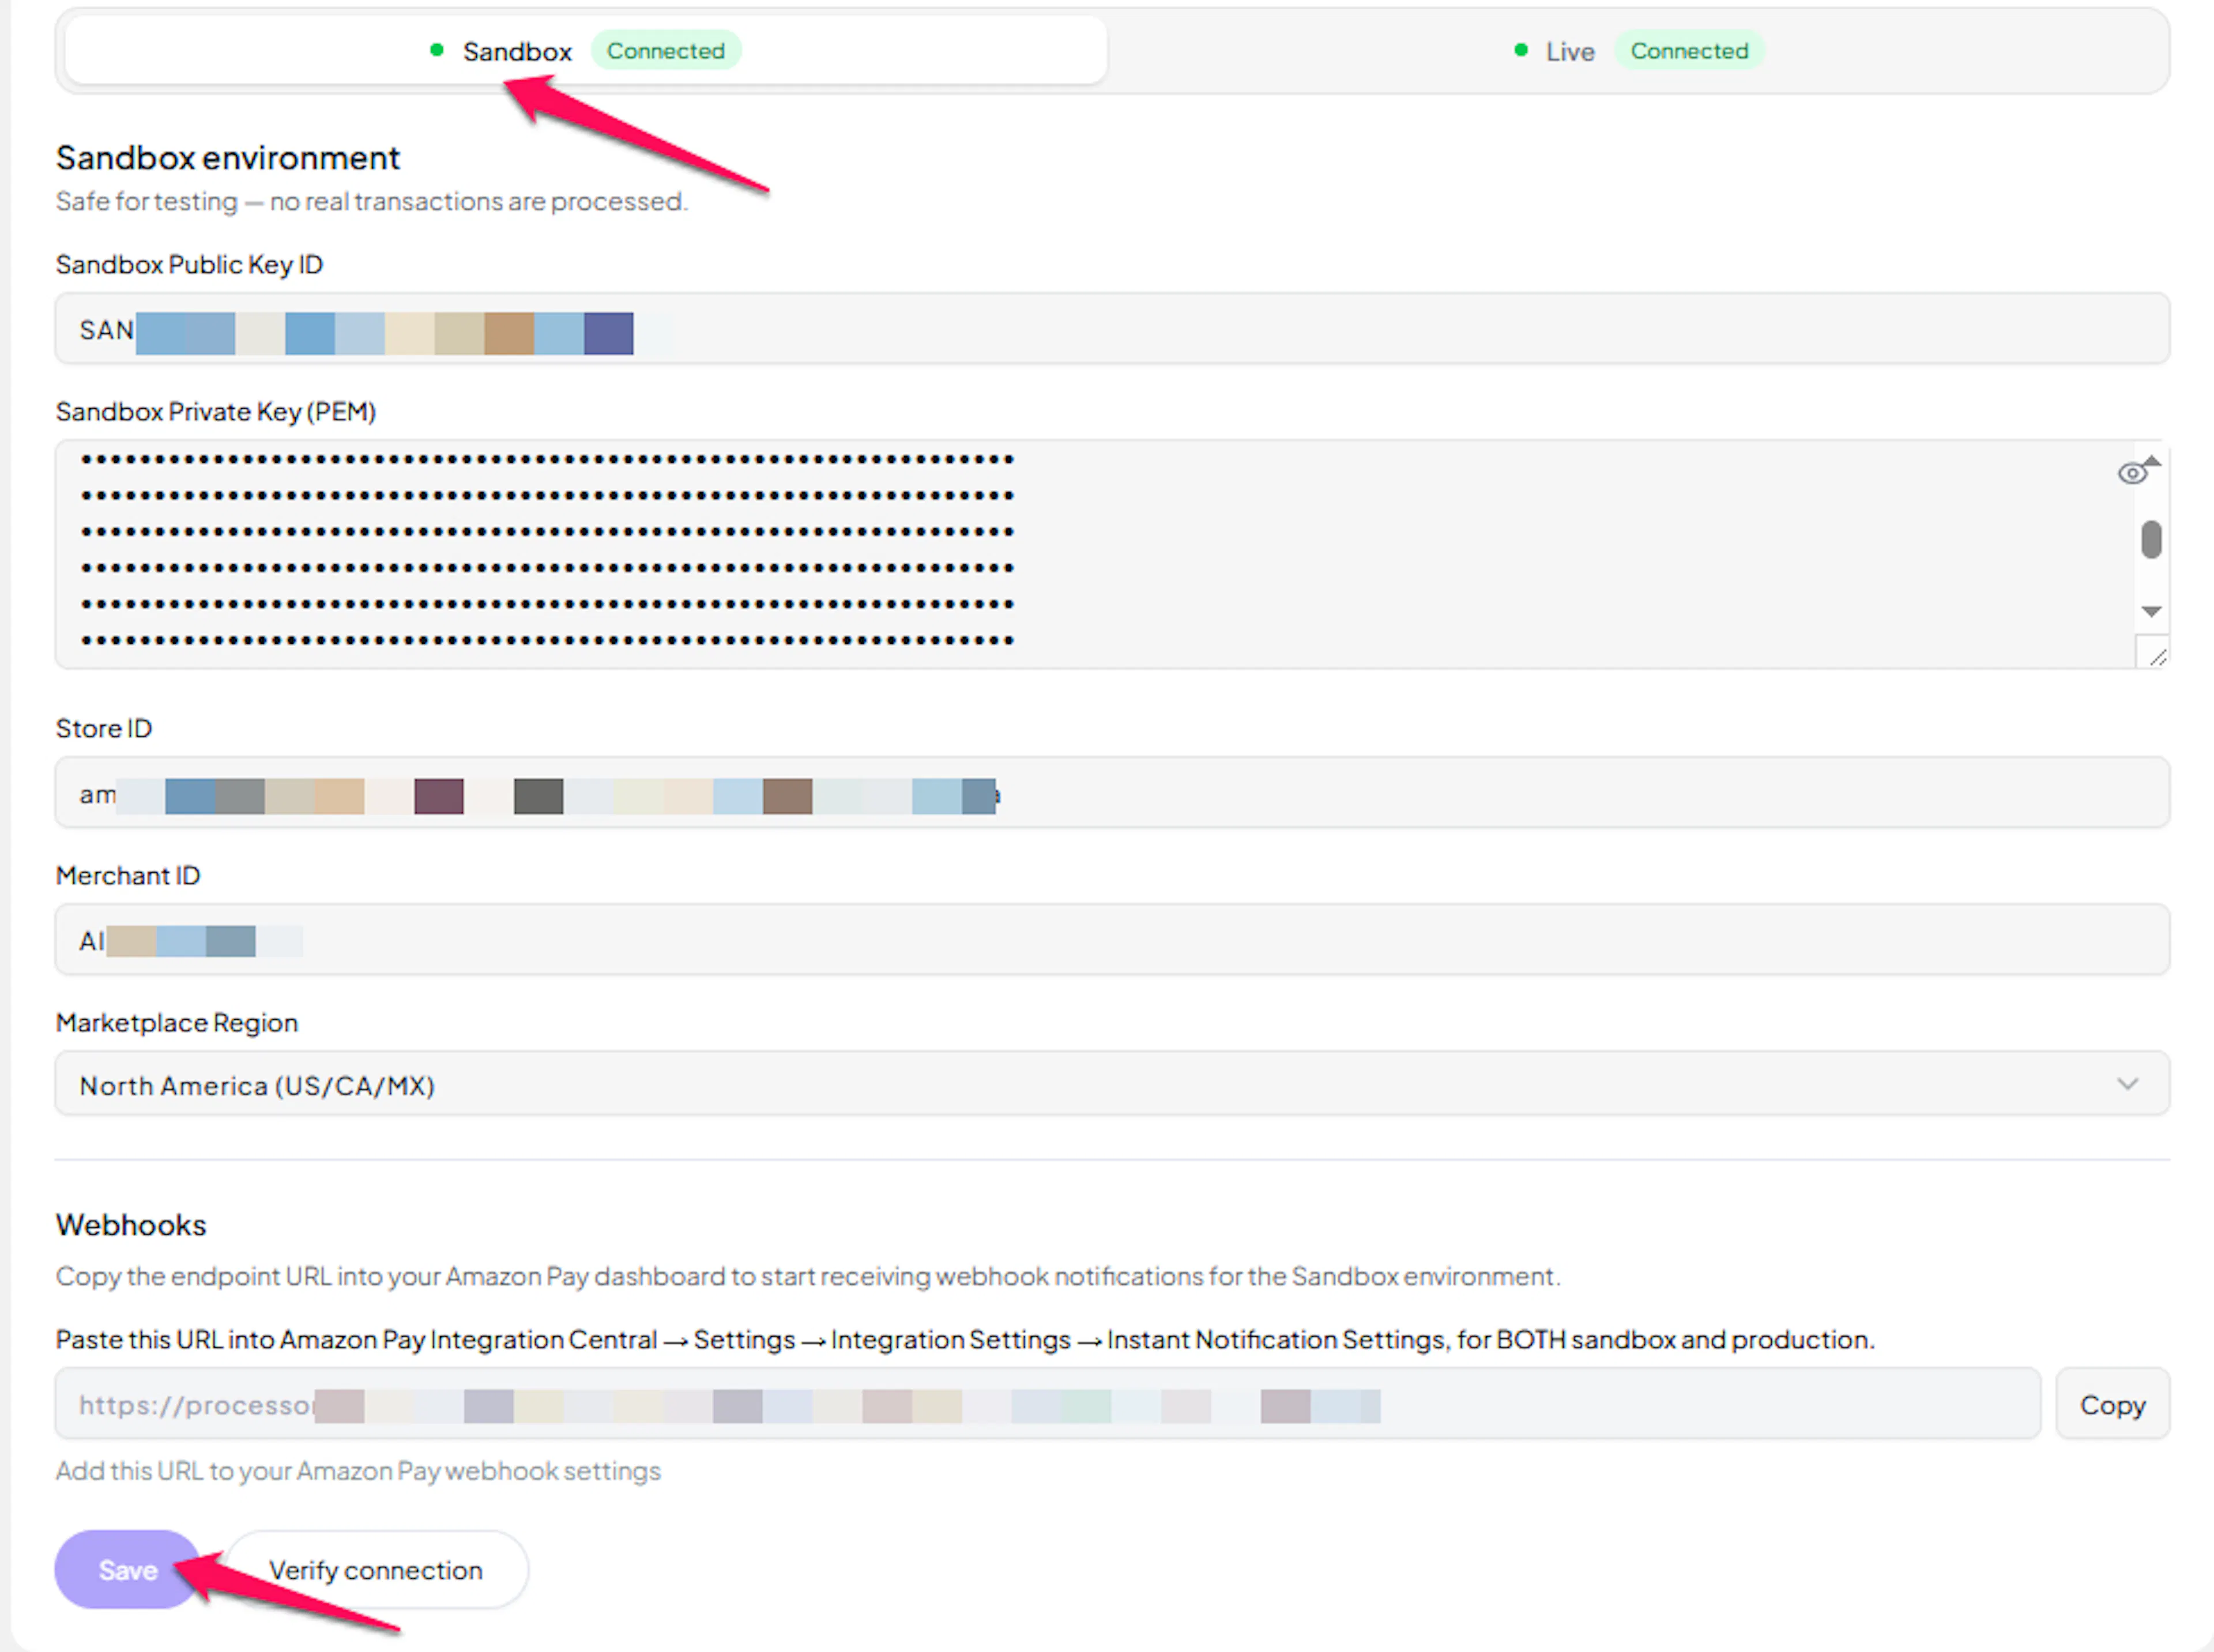The width and height of the screenshot is (2214, 1652).
Task: Switch to the Live environment tab
Action: [1639, 50]
